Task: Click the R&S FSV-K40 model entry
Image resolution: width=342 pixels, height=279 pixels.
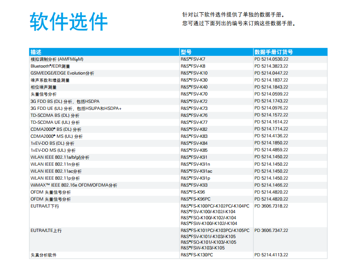Action: coord(194,87)
